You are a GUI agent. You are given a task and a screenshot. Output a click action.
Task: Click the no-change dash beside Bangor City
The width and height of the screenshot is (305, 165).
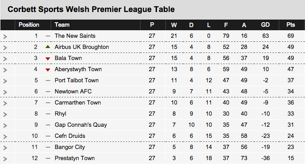pos(48,147)
